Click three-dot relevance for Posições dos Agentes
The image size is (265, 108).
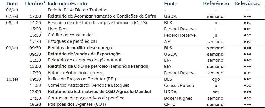pos(247,105)
